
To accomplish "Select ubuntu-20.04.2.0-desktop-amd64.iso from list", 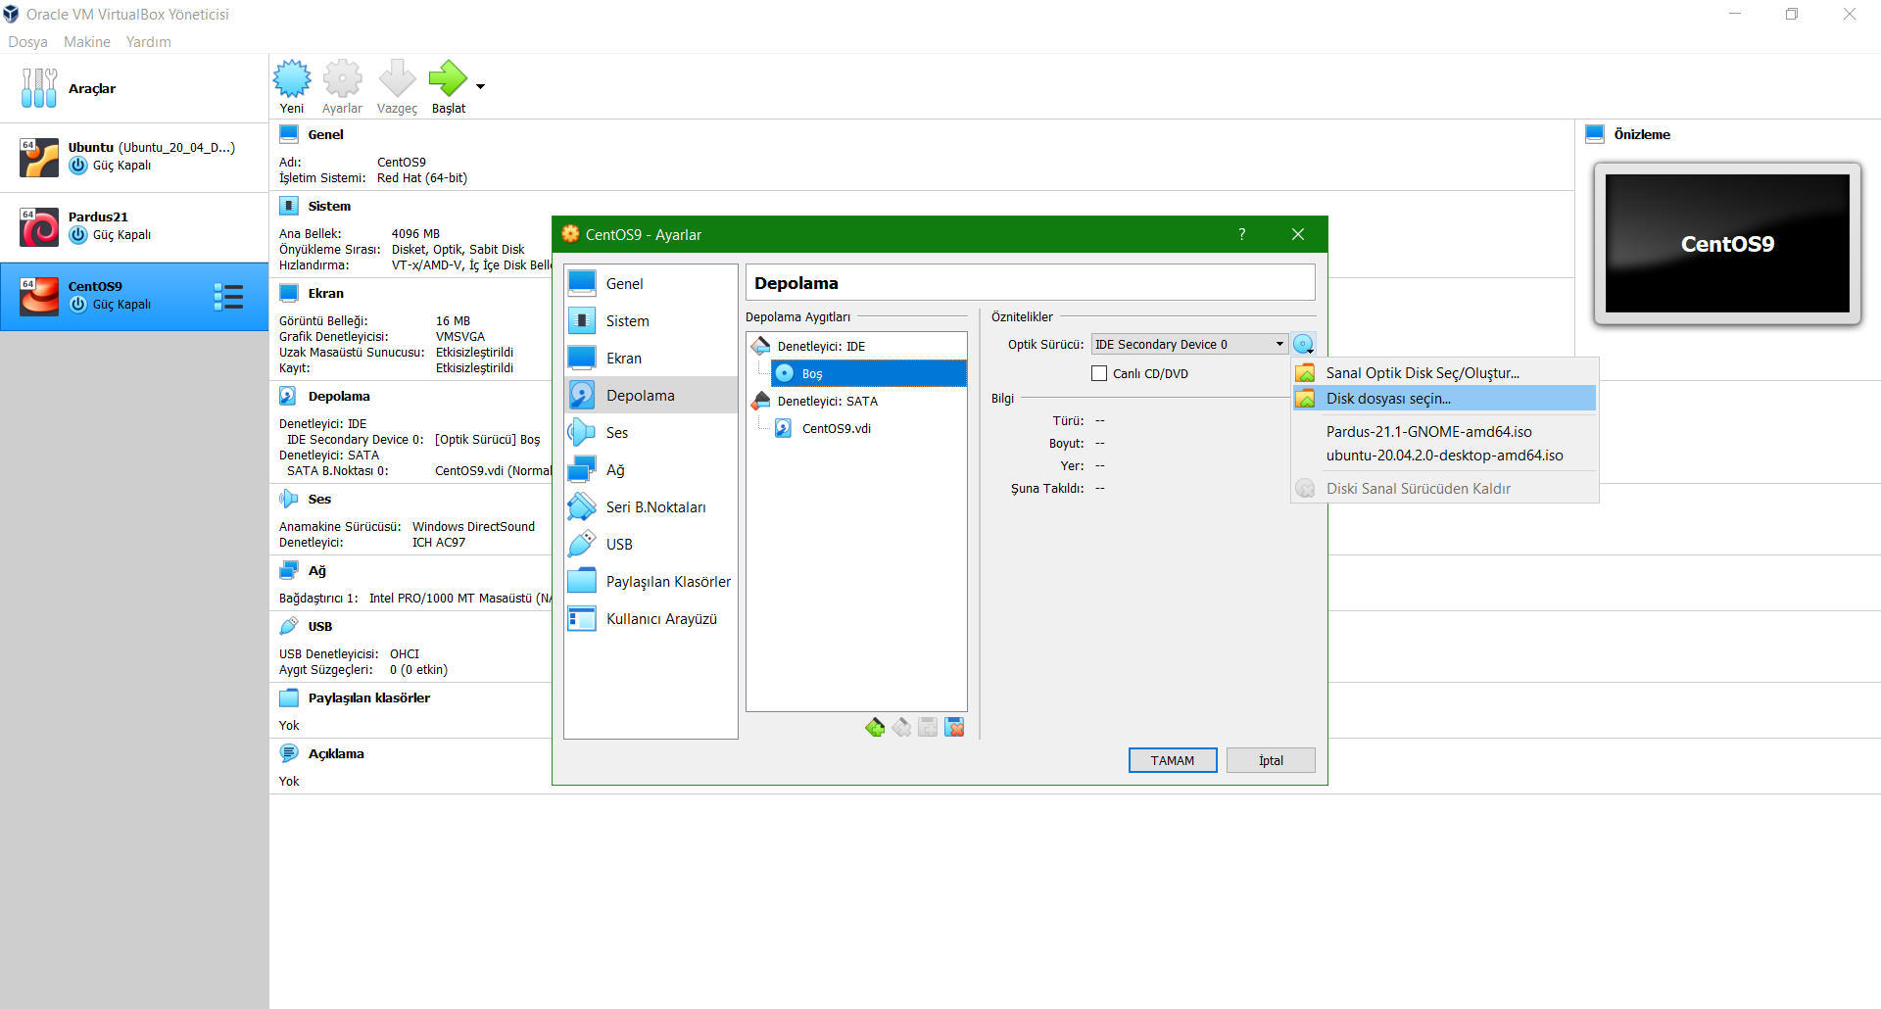I will 1444,455.
